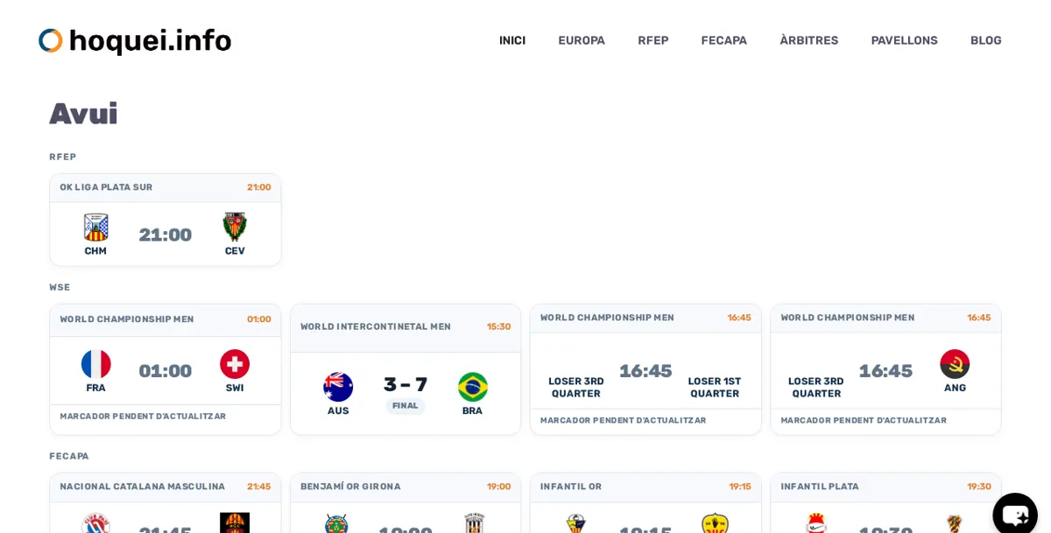Select the Switzerland flag icon
The height and width of the screenshot is (533, 1051).
[235, 364]
